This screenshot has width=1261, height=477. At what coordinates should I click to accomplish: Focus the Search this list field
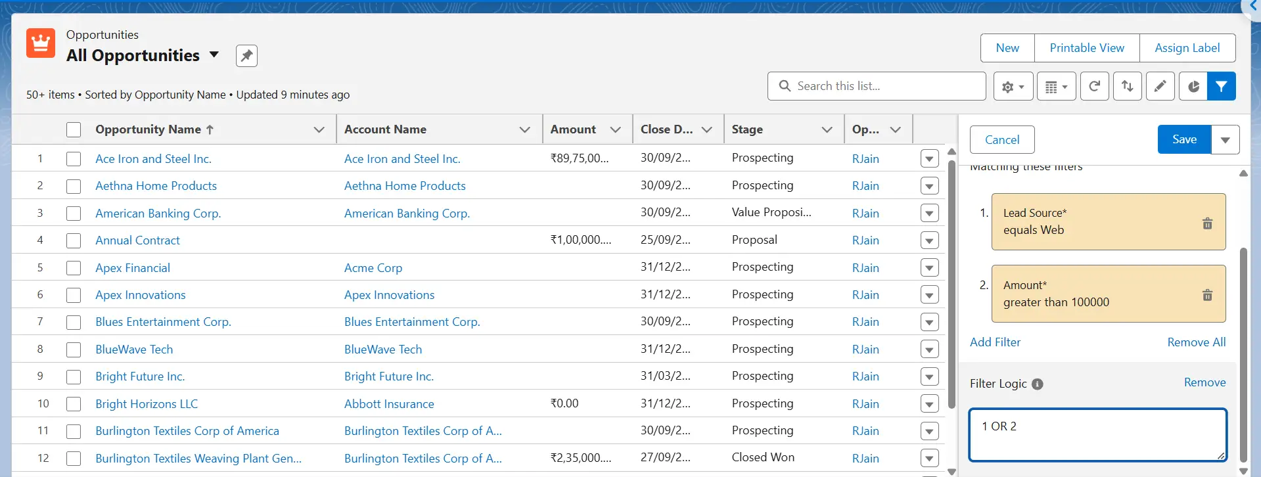(x=877, y=86)
